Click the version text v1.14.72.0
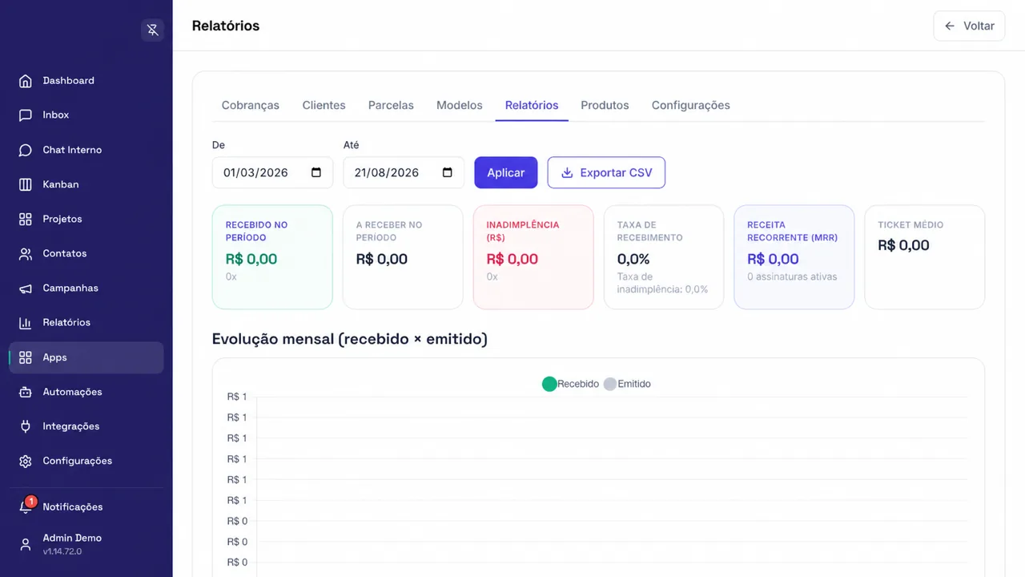The image size is (1025, 577). point(62,551)
